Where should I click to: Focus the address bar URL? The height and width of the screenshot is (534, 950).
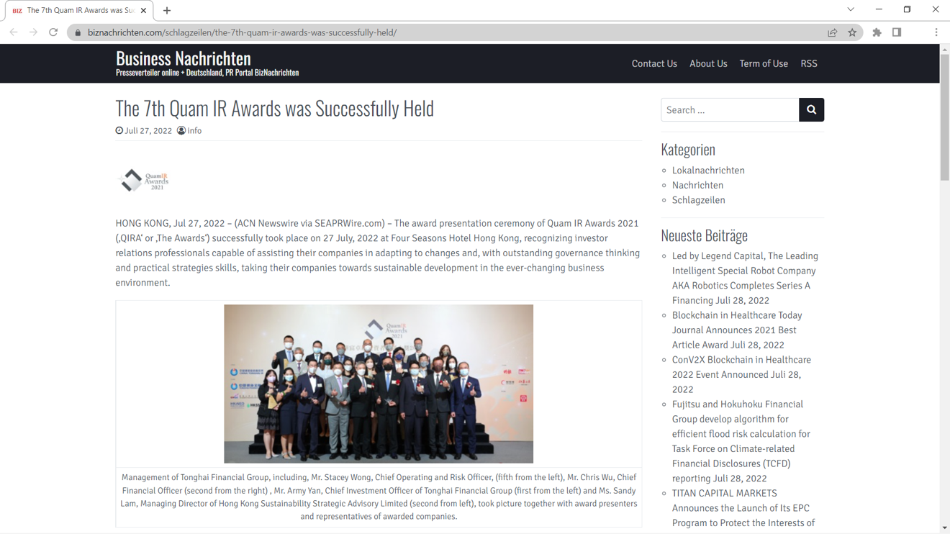click(x=242, y=32)
